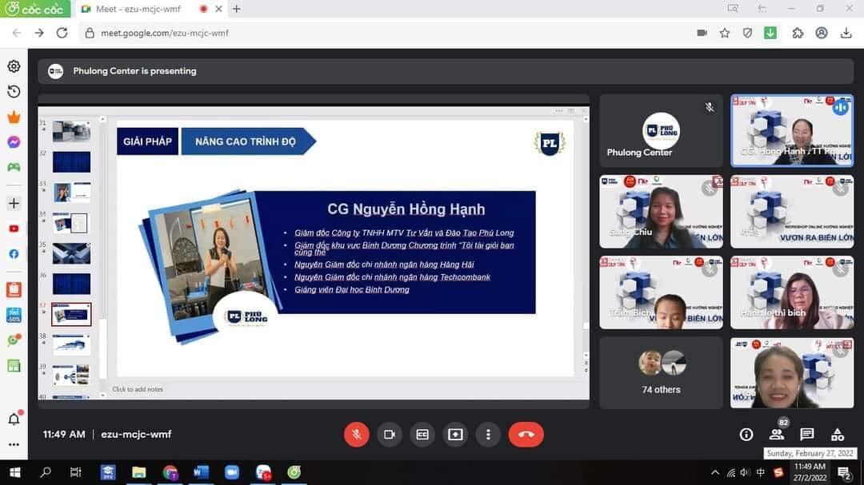Open the Activities shapes icon
Screen dimensions: 864x485
pos(838,435)
